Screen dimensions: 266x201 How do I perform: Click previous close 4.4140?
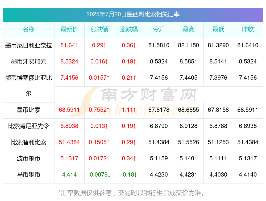point(248,175)
